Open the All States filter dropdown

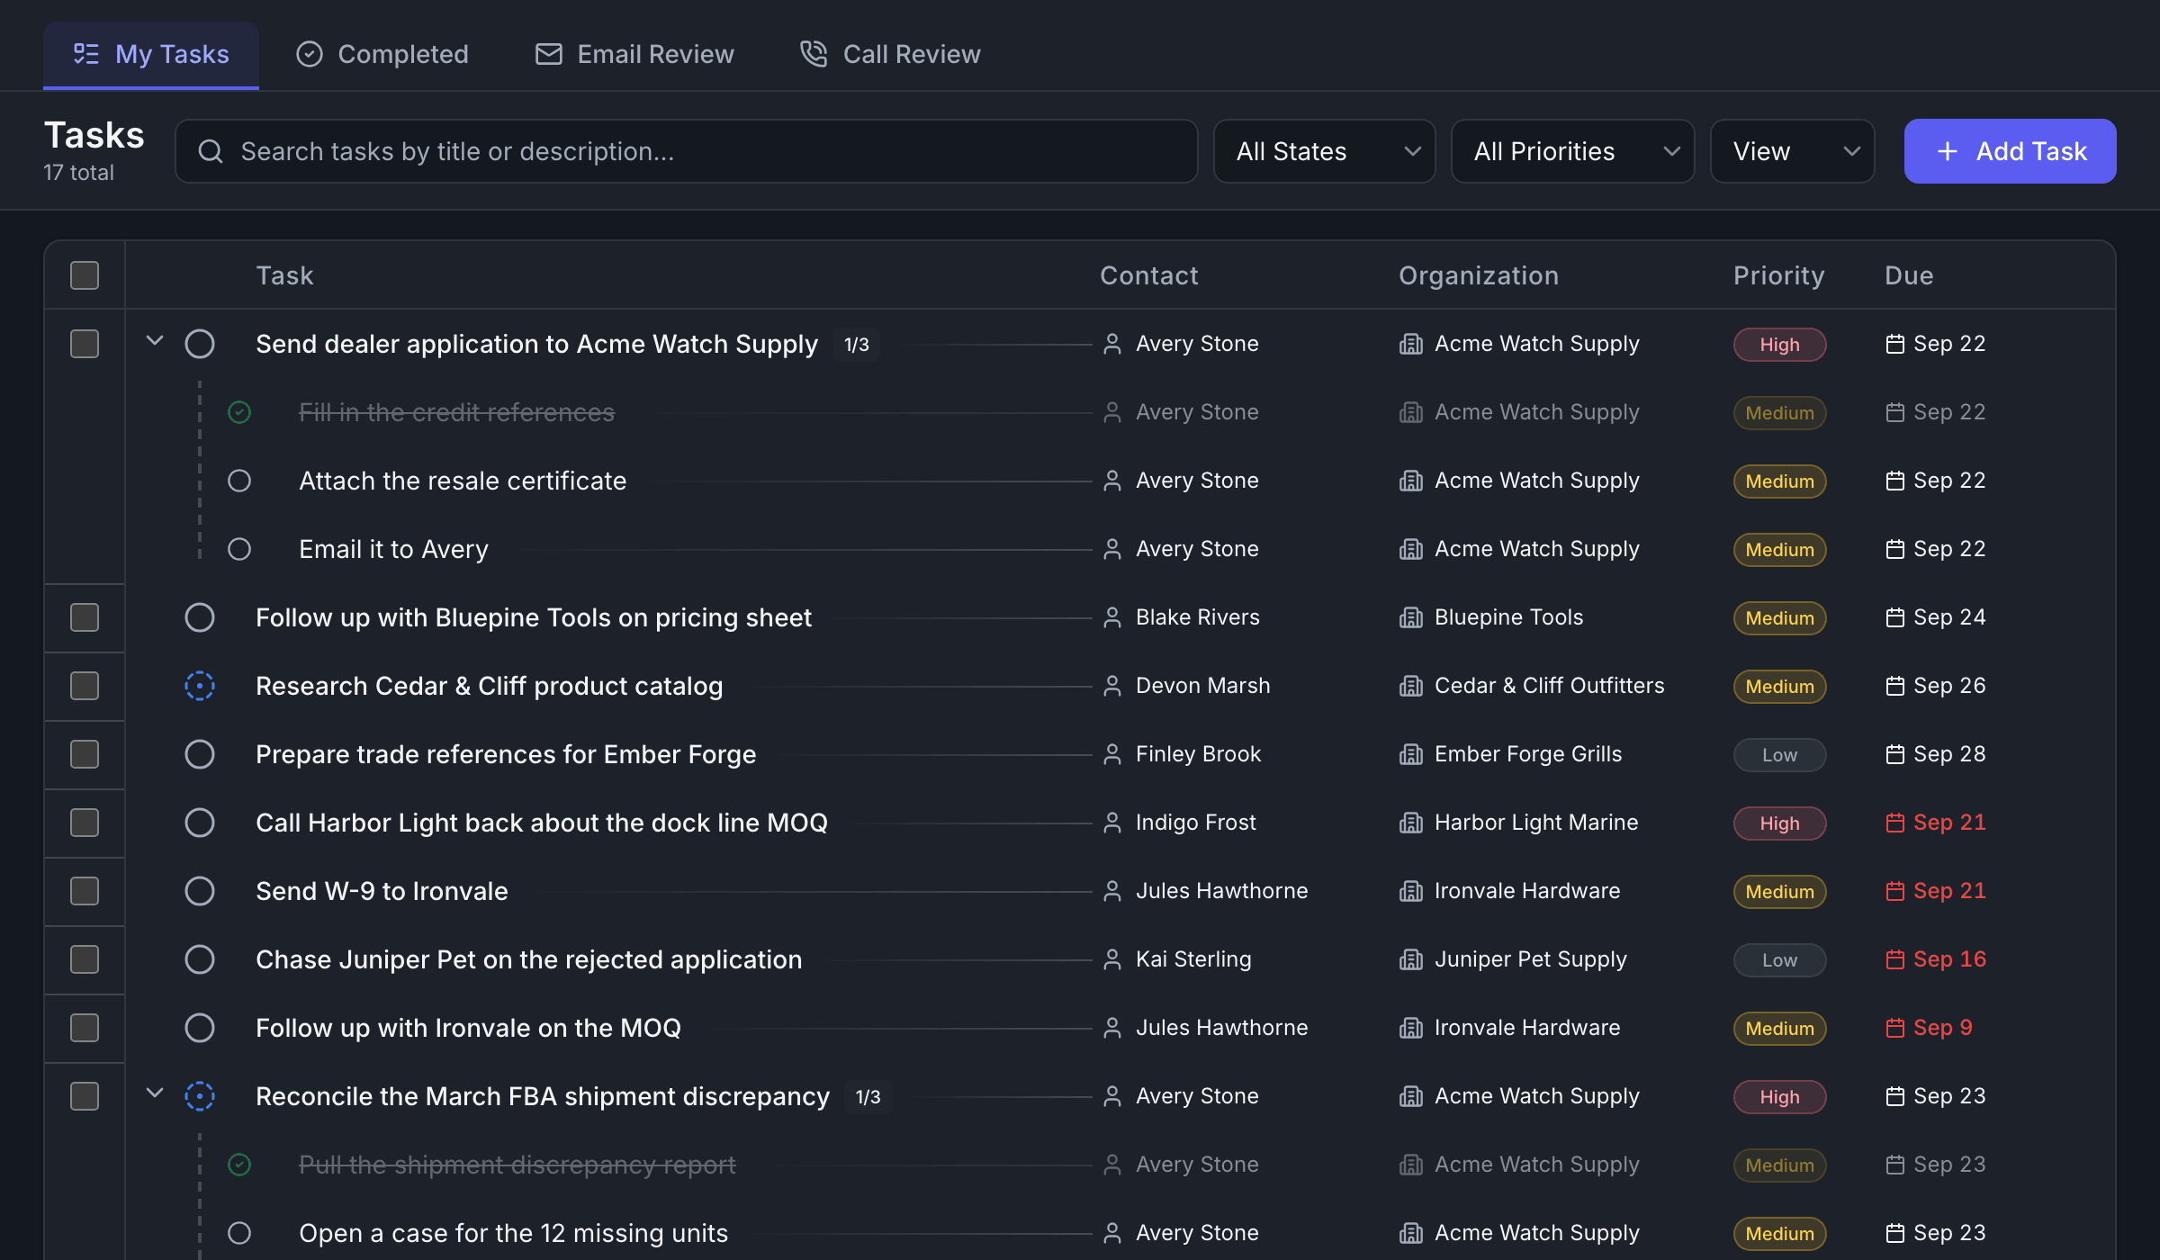[1325, 151]
